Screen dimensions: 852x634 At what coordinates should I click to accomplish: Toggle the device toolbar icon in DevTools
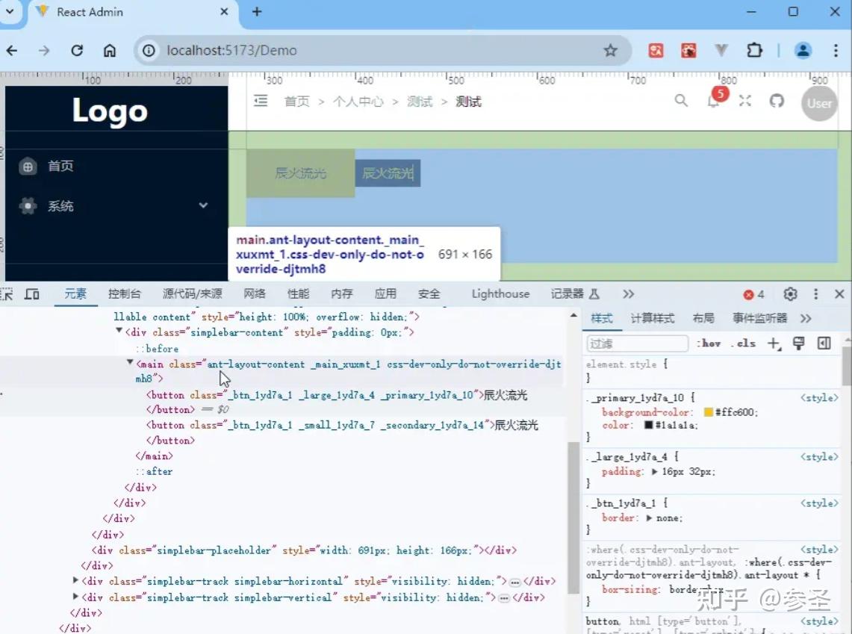coord(32,294)
